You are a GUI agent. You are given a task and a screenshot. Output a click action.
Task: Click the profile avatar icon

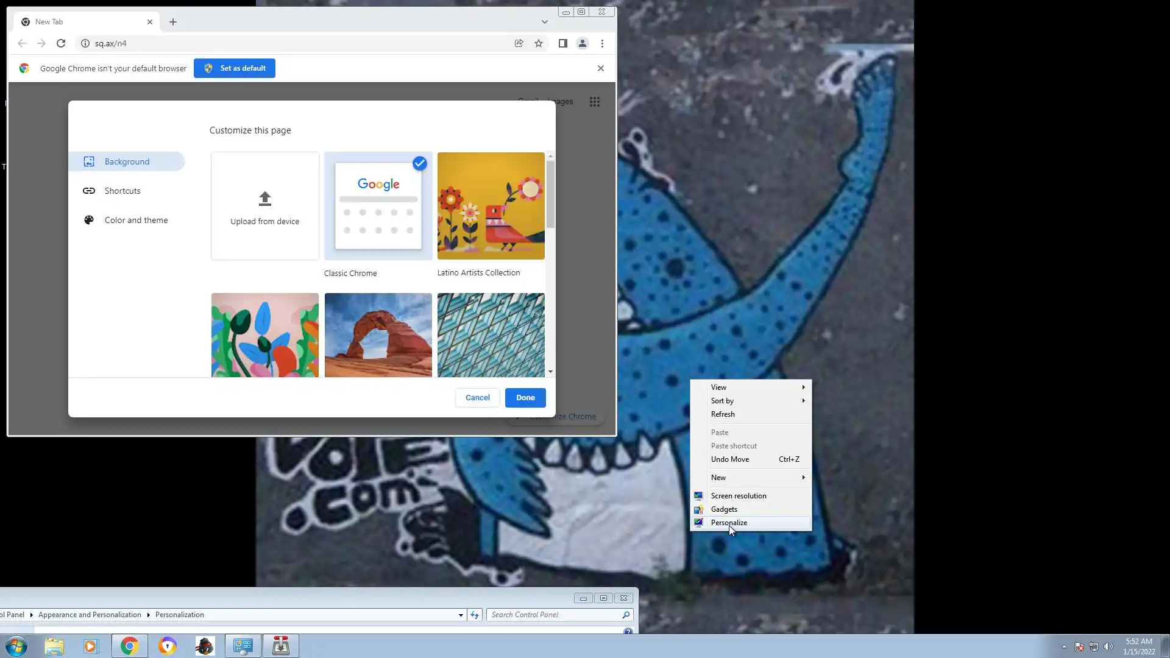(583, 43)
